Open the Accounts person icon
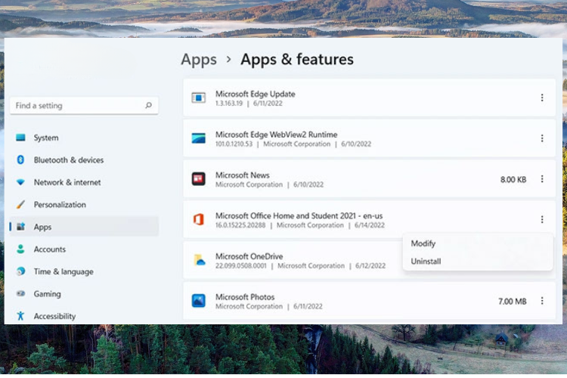Image resolution: width=567 pixels, height=378 pixels. tap(20, 249)
